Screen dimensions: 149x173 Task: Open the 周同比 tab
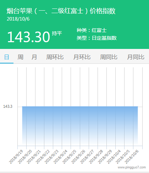point(109,57)
